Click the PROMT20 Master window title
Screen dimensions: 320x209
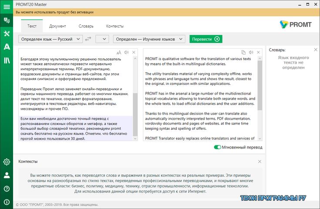click(31, 4)
